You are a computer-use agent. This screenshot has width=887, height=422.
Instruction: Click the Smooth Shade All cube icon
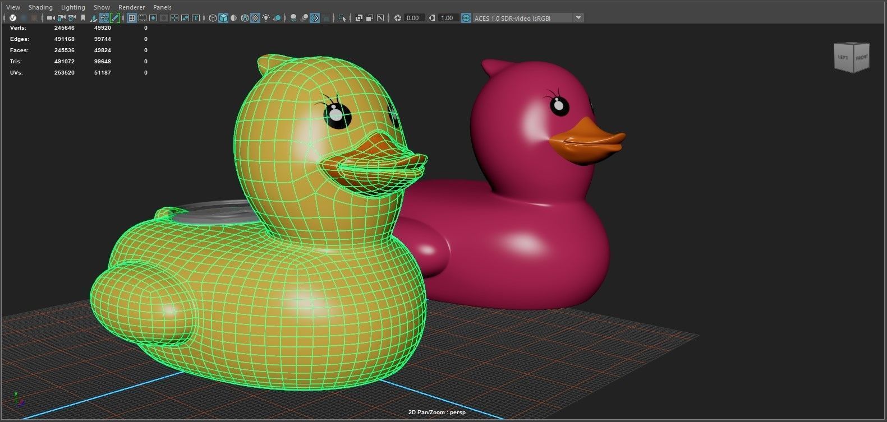tap(223, 18)
